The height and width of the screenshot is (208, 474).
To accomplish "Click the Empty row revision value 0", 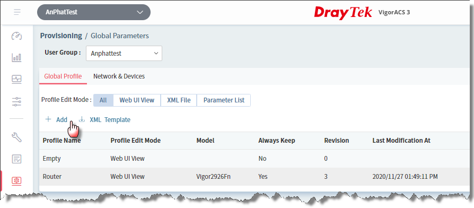I will point(326,159).
